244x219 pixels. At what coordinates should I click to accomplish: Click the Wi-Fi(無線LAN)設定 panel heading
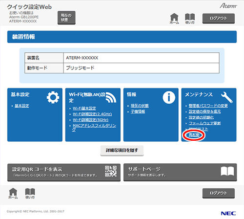click(87, 97)
